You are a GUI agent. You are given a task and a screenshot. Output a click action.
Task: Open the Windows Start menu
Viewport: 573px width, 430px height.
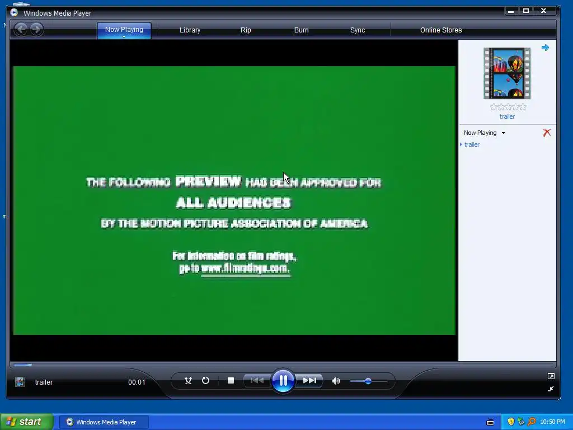tap(27, 422)
